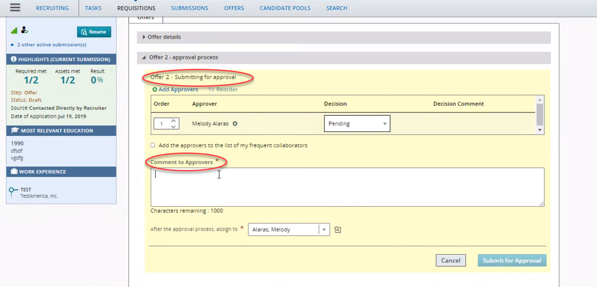The width and height of the screenshot is (597, 287).
Task: Increase the approver order number
Action: point(174,121)
